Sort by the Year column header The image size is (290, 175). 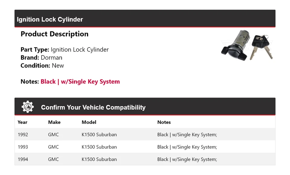(22, 122)
